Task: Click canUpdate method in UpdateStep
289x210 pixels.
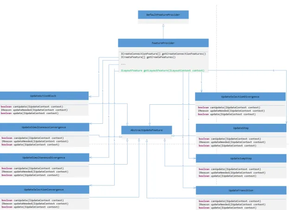Action: click(230, 139)
